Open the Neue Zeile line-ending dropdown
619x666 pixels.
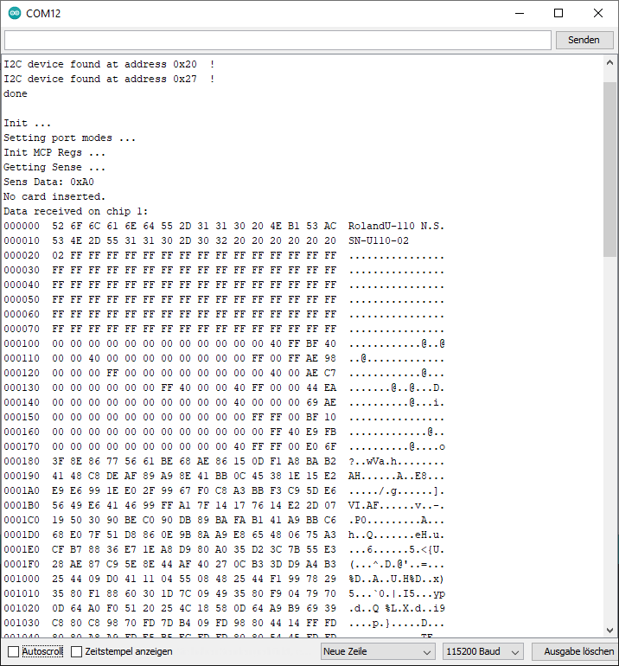point(378,651)
